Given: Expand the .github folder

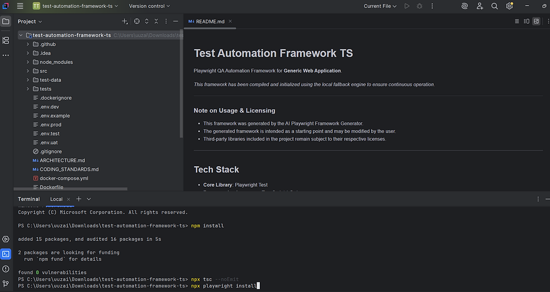Looking at the screenshot, I should (x=27, y=44).
